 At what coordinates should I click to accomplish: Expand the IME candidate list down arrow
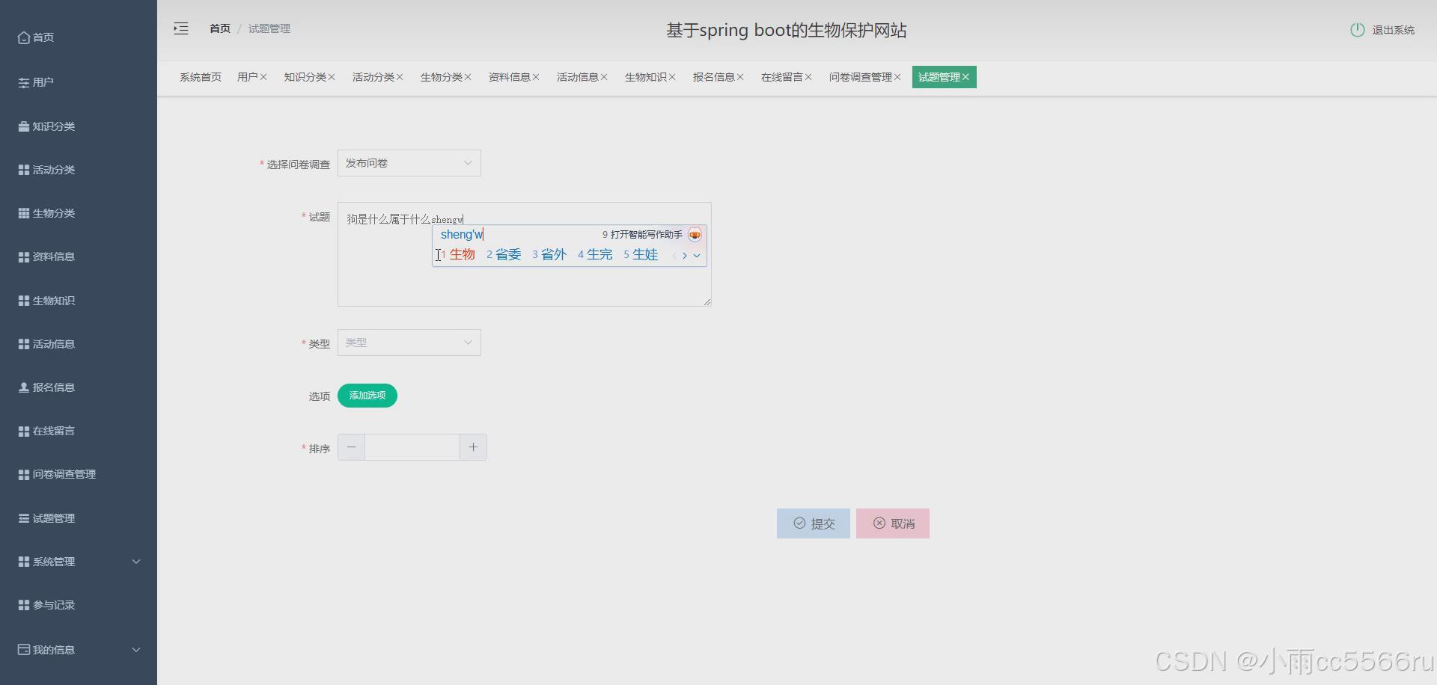(x=697, y=256)
